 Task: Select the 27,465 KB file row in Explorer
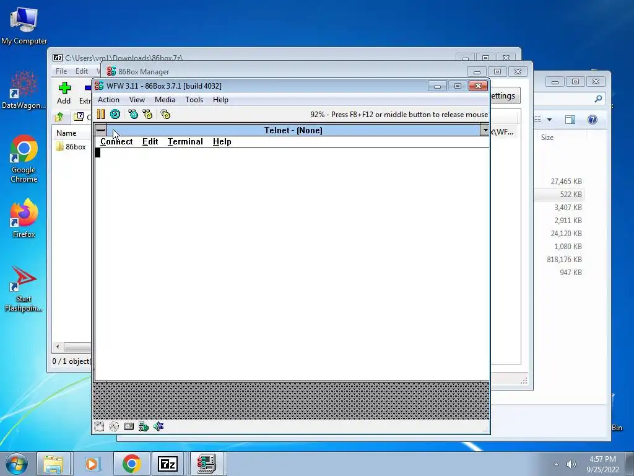pyautogui.click(x=560, y=182)
